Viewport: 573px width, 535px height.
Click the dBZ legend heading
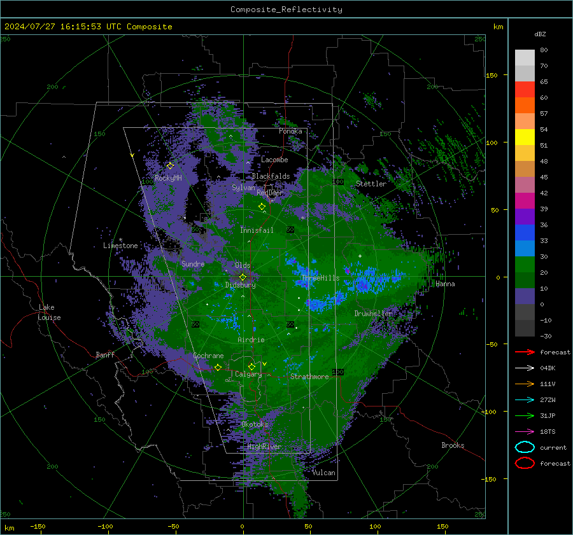coord(540,34)
